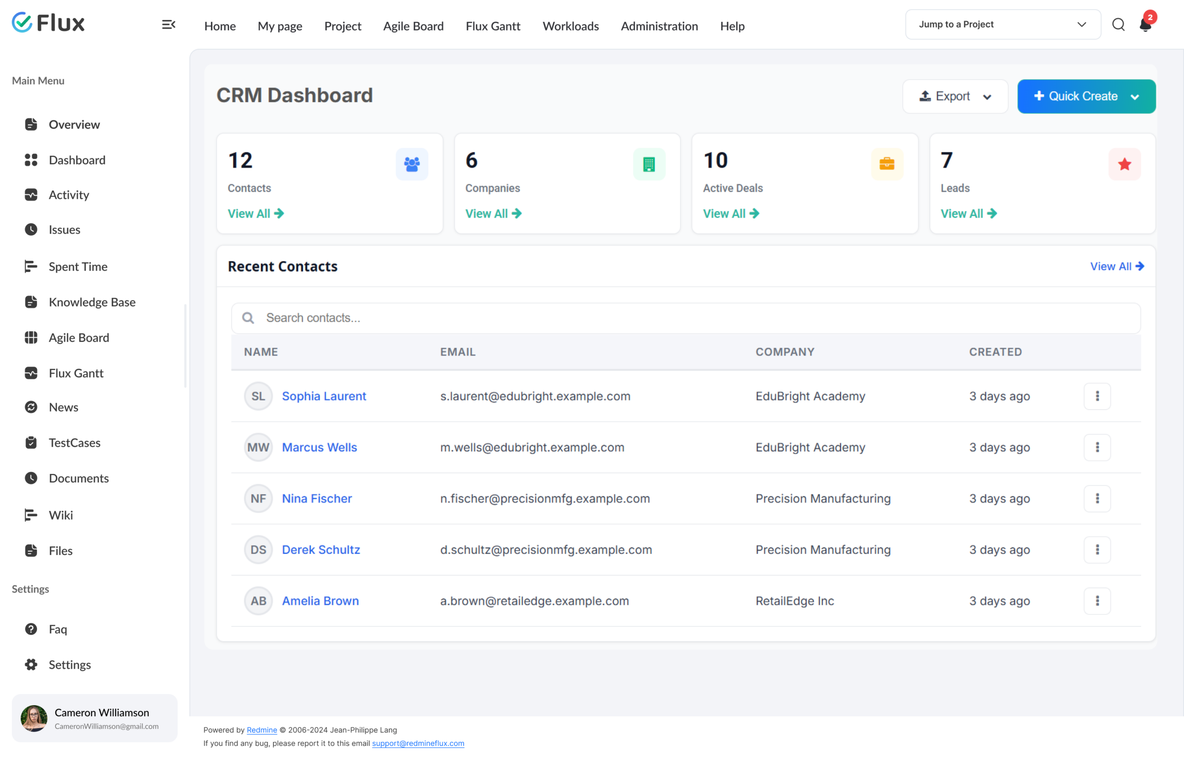Click the Active Deals briefcase icon
The width and height of the screenshot is (1184, 757).
[x=887, y=164]
